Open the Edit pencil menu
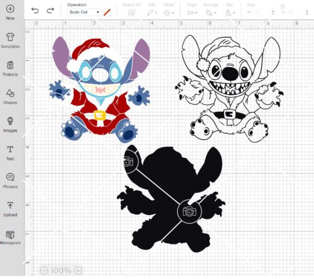Viewport: 314px width, 279px height. point(151,13)
